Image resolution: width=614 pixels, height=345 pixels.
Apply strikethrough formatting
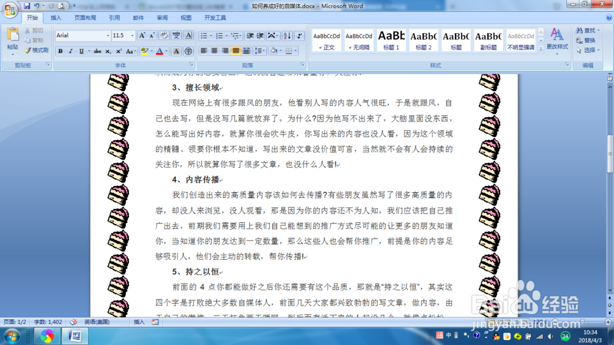coord(97,52)
